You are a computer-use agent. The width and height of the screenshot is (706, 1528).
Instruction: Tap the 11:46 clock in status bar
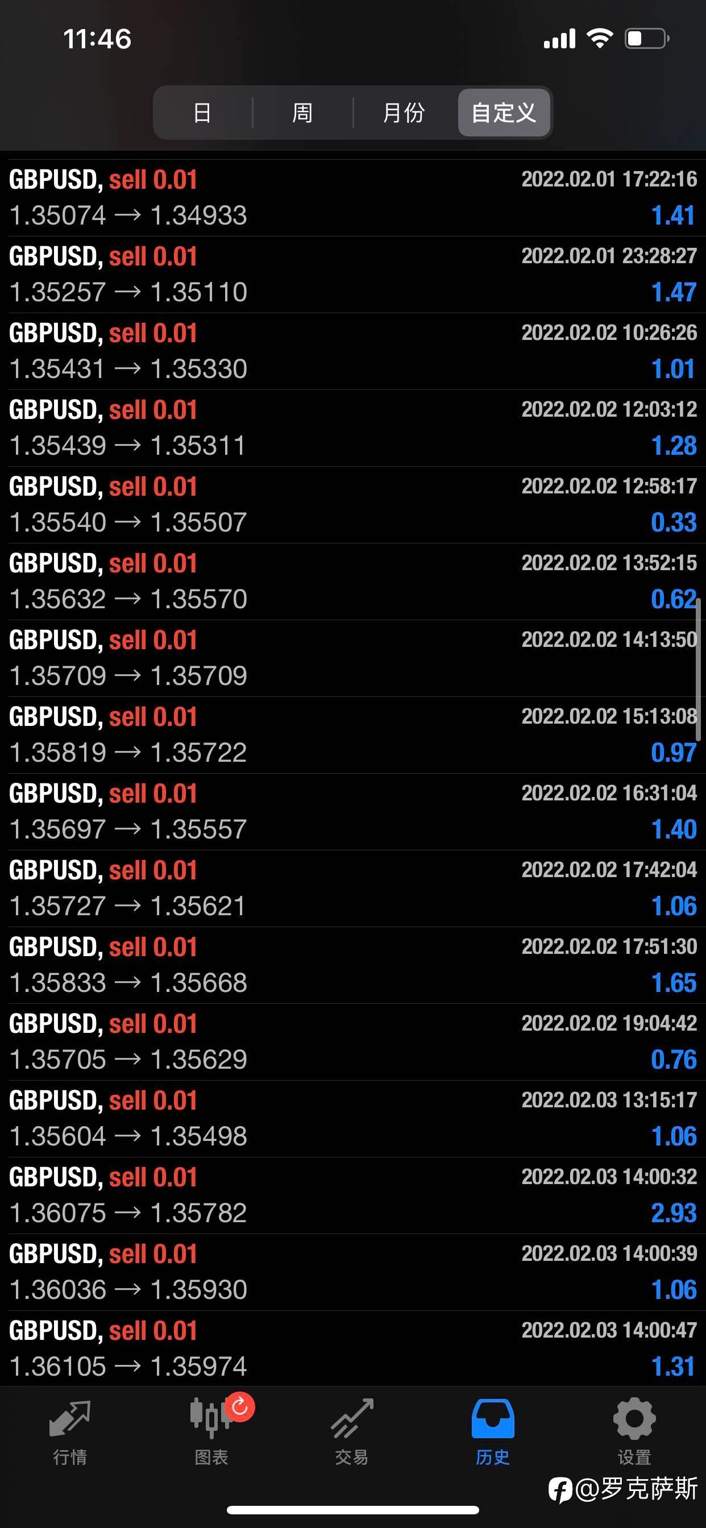97,39
